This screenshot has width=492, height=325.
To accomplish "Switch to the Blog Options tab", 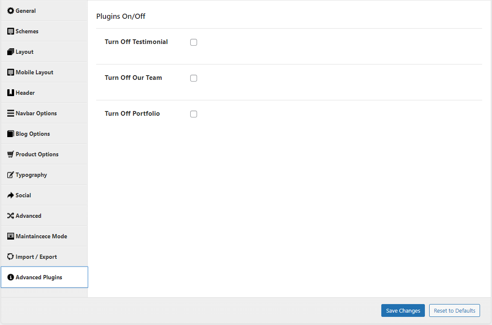I will [33, 134].
